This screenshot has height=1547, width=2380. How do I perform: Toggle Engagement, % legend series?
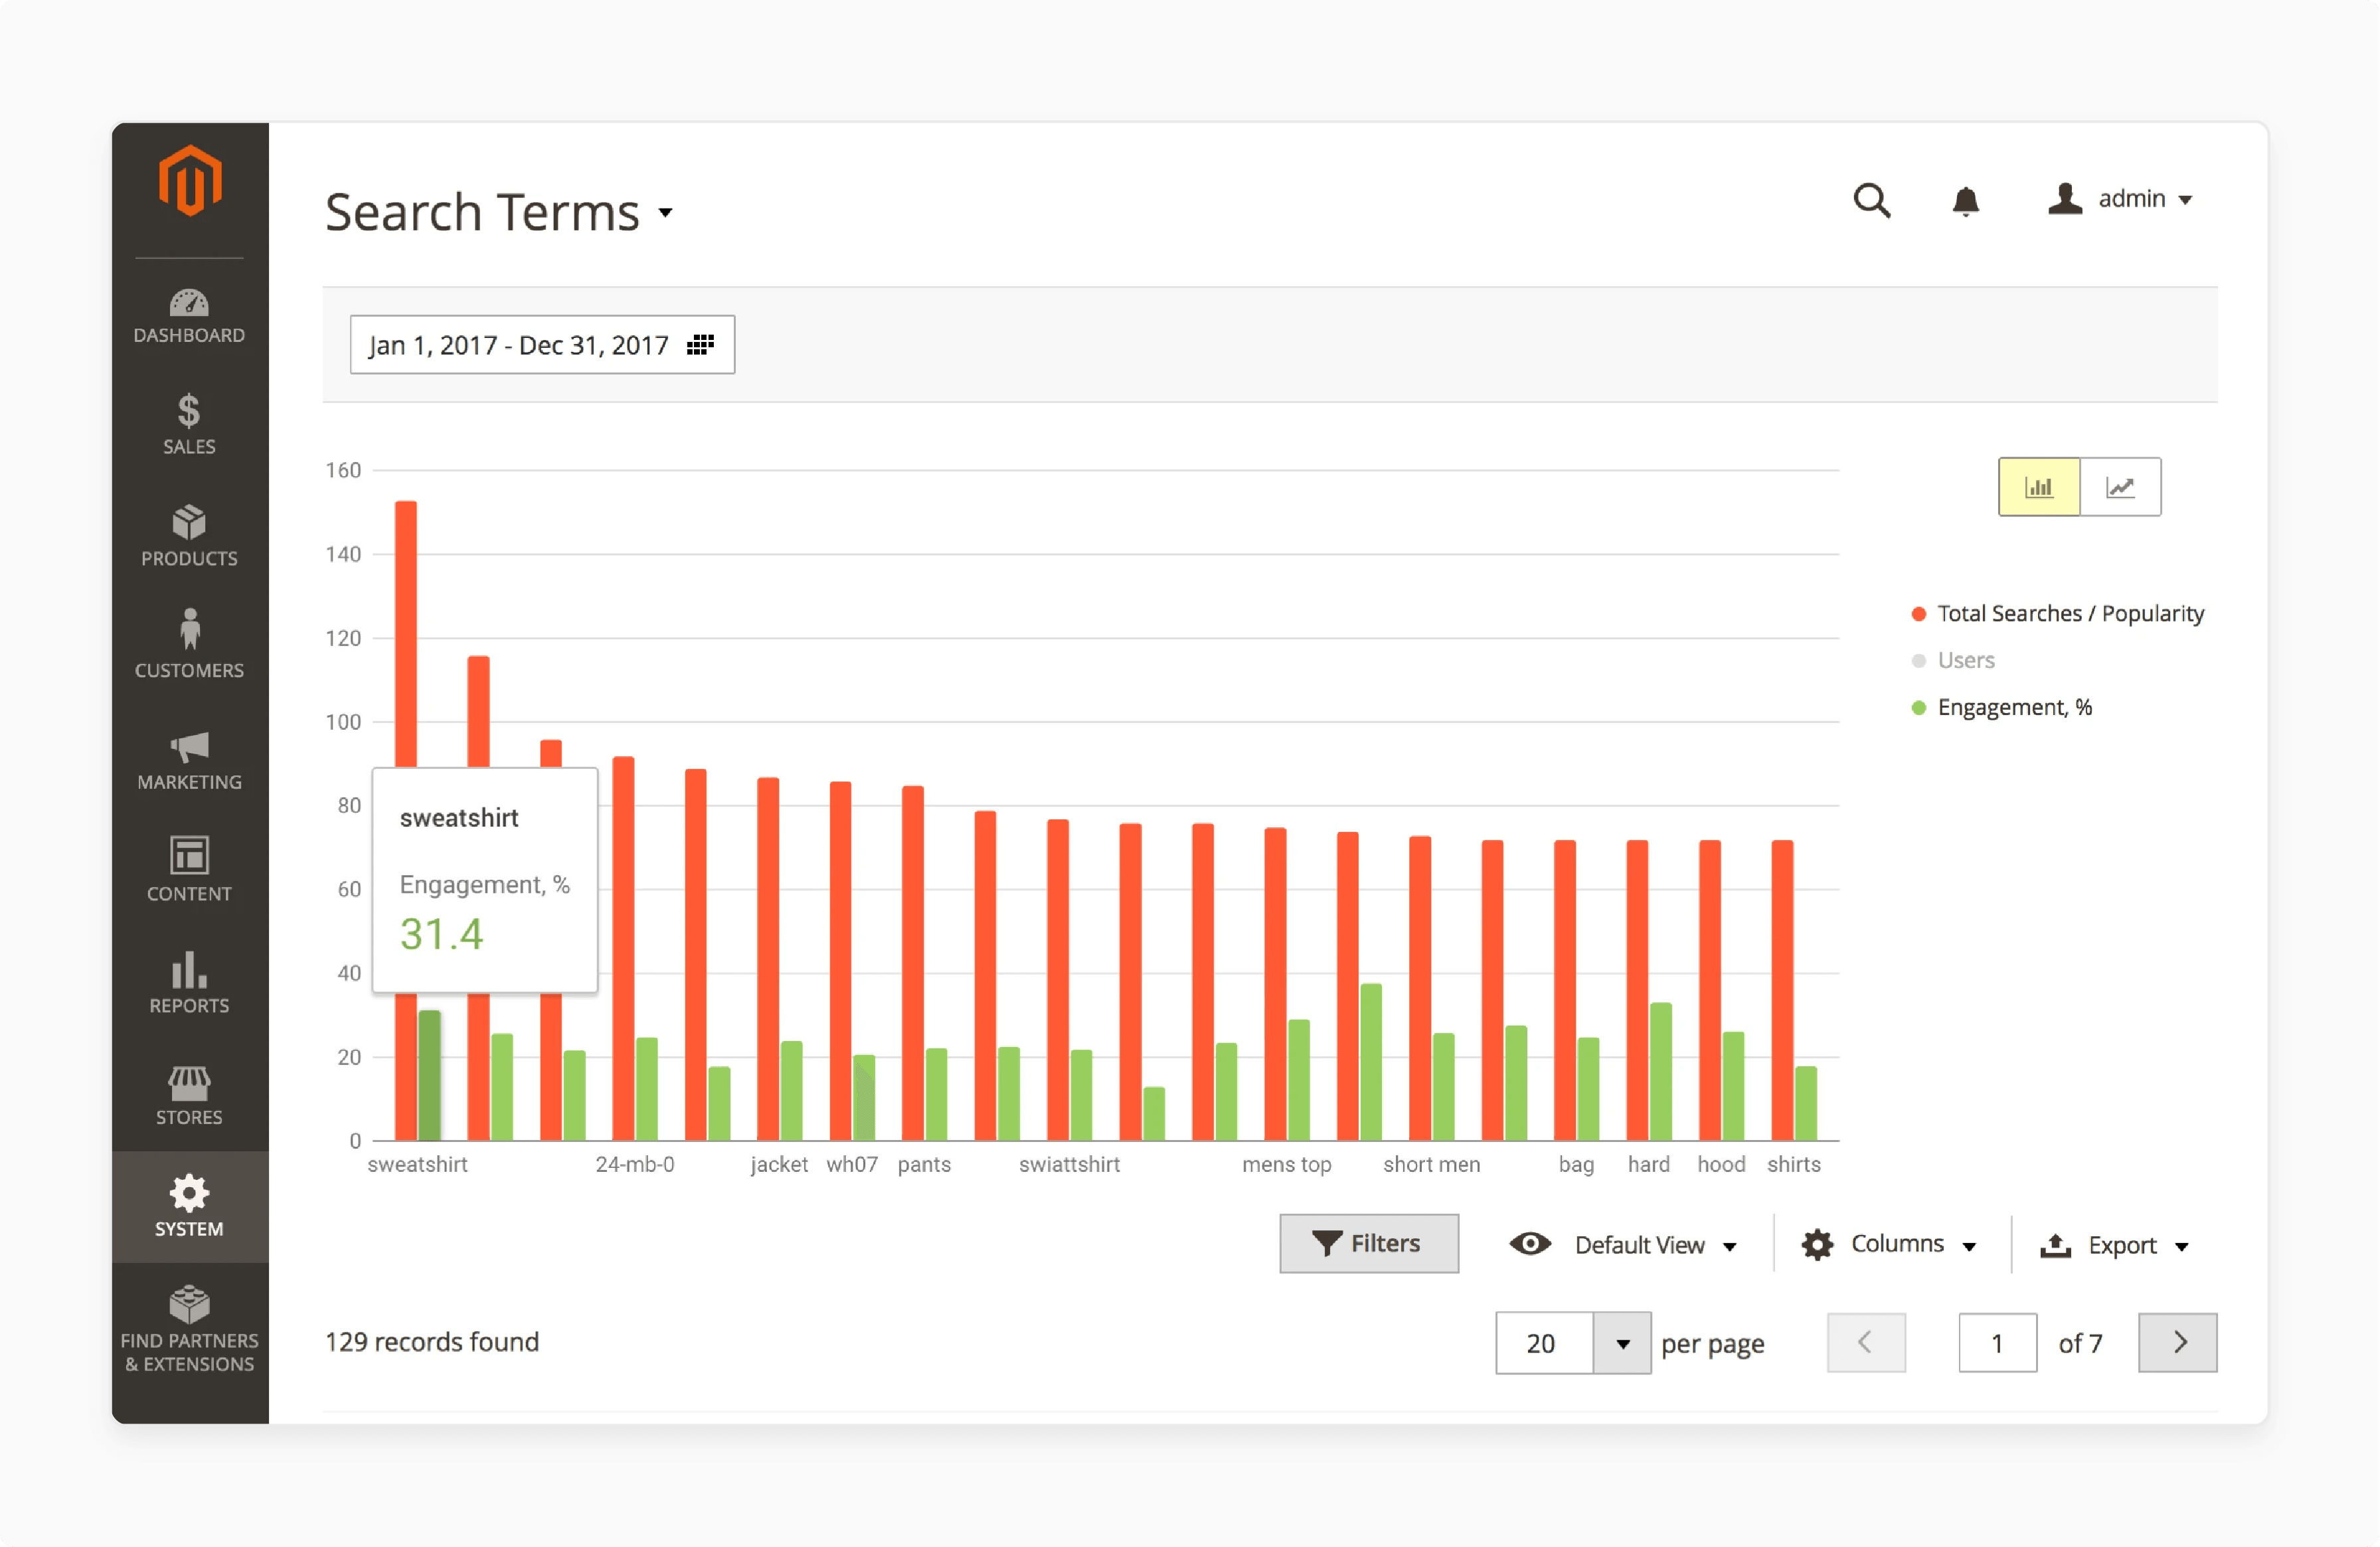click(2002, 707)
